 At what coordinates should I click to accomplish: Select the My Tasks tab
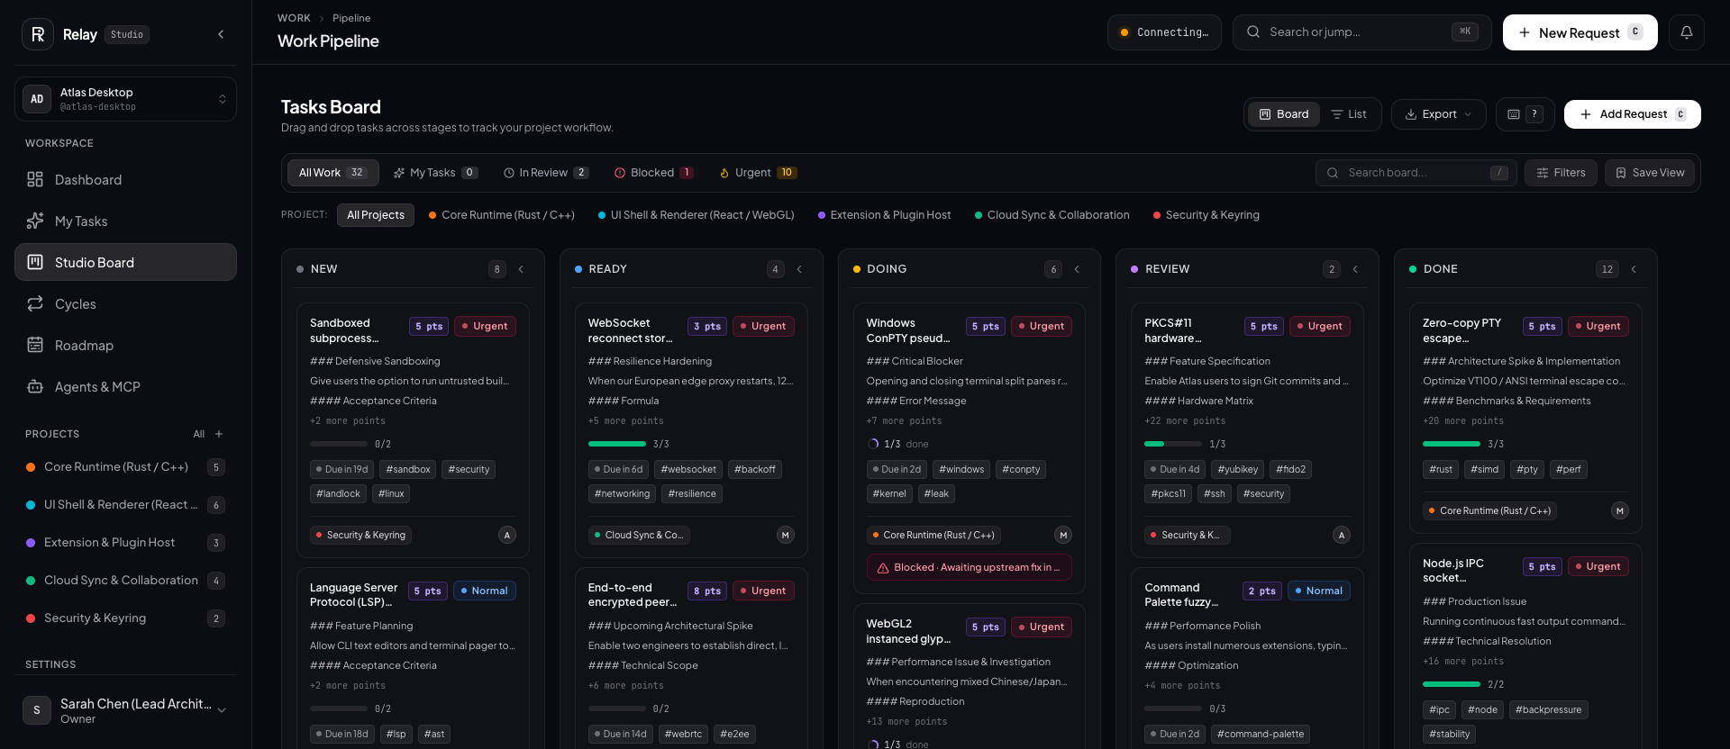click(435, 173)
